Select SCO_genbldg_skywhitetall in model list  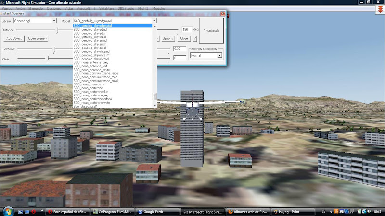(x=113, y=59)
